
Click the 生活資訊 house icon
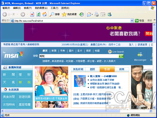coord(5,89)
